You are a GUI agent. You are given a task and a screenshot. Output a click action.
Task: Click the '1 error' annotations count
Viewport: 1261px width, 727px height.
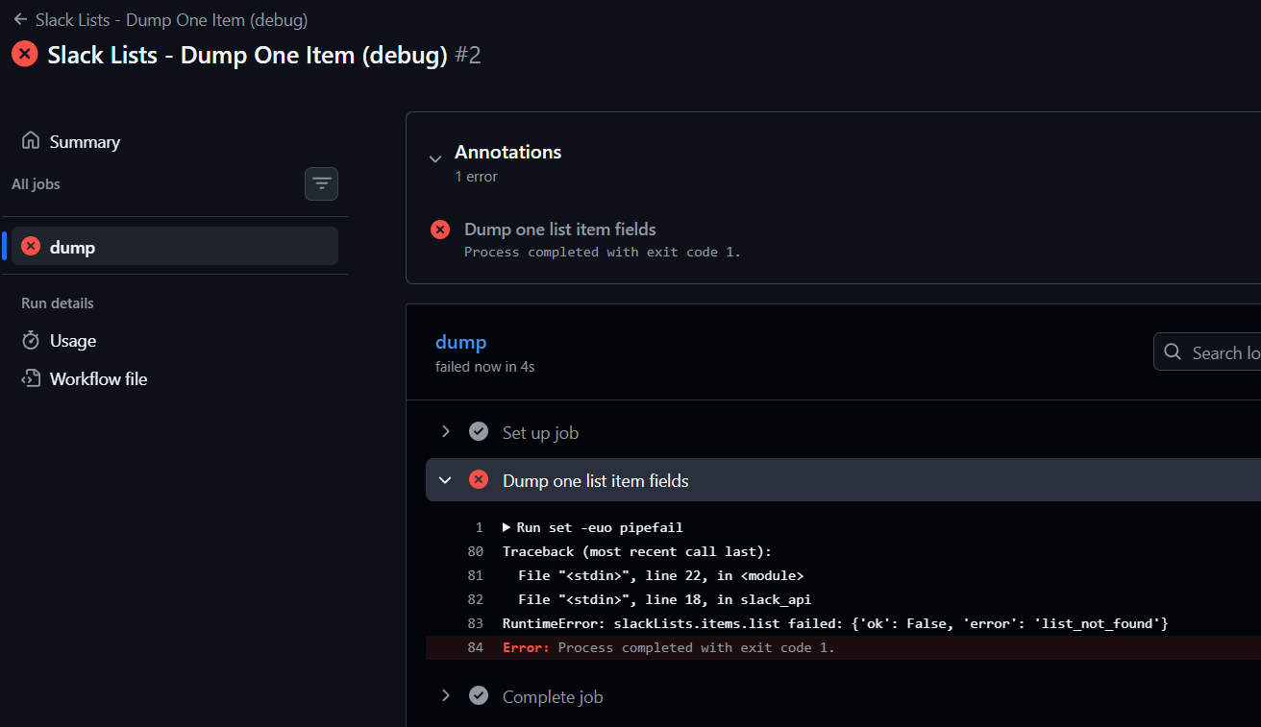tap(476, 177)
